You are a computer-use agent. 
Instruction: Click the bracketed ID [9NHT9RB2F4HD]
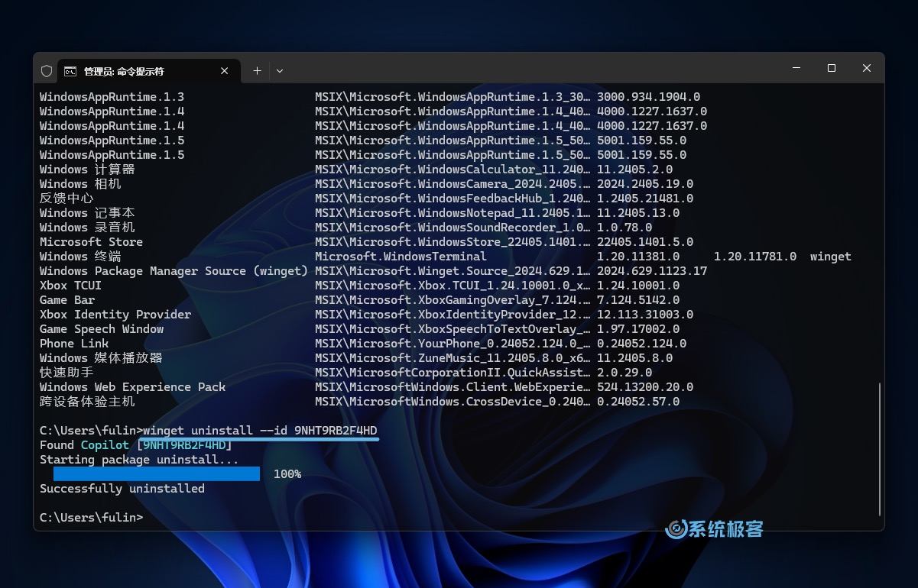(183, 445)
